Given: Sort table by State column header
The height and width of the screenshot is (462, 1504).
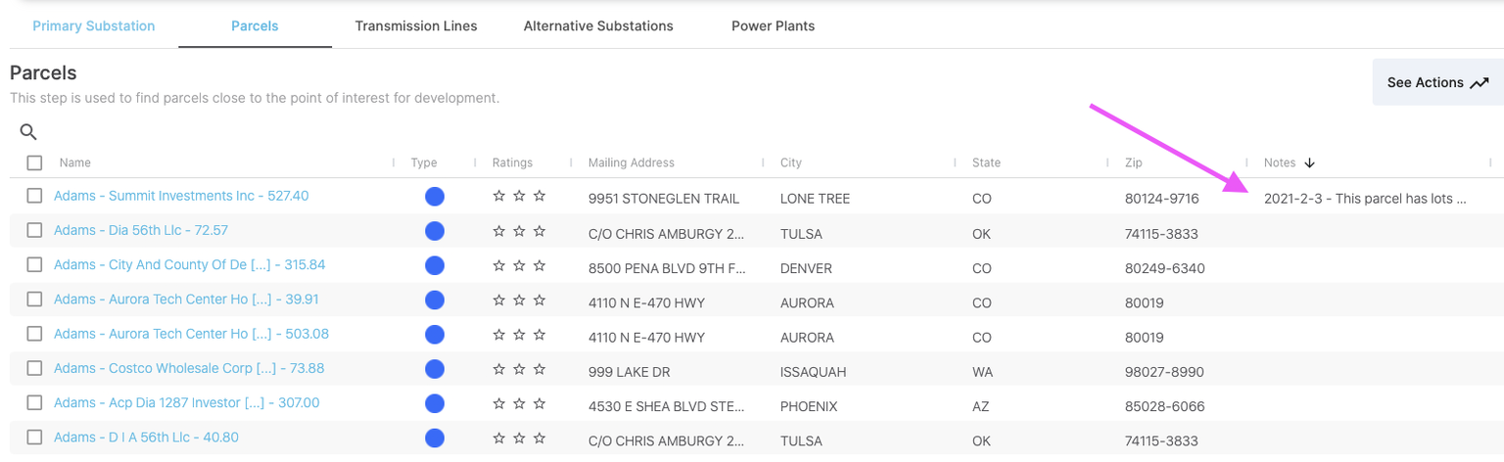Looking at the screenshot, I should pos(986,162).
